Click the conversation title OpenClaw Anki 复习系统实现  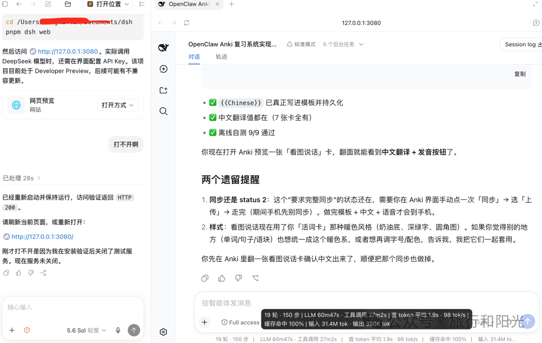[x=232, y=44]
